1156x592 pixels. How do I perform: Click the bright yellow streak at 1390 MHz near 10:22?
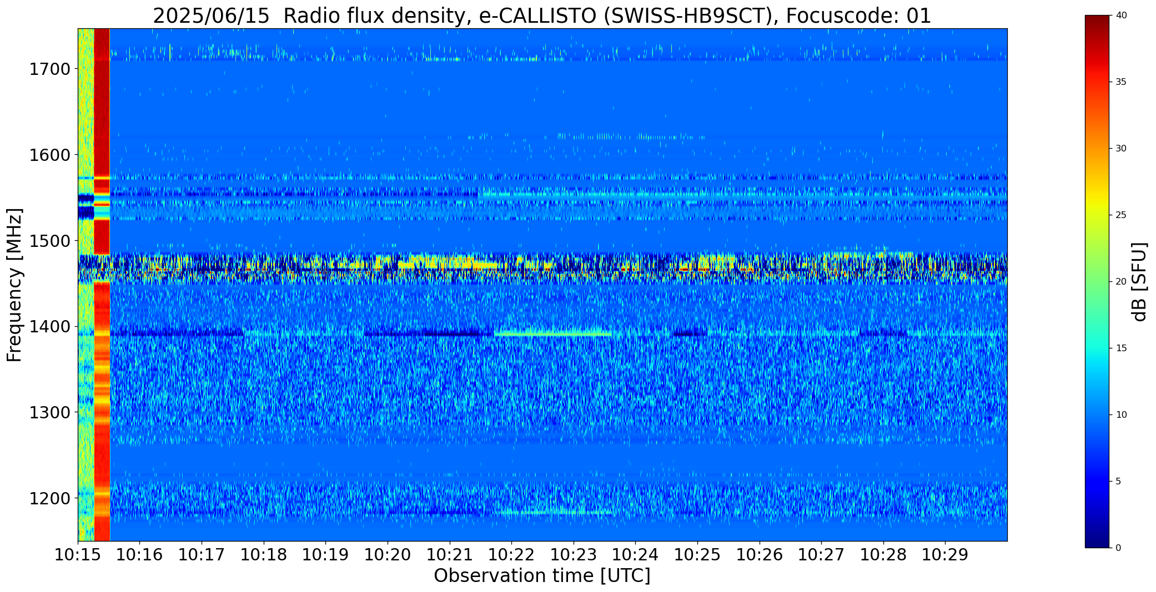(x=552, y=334)
